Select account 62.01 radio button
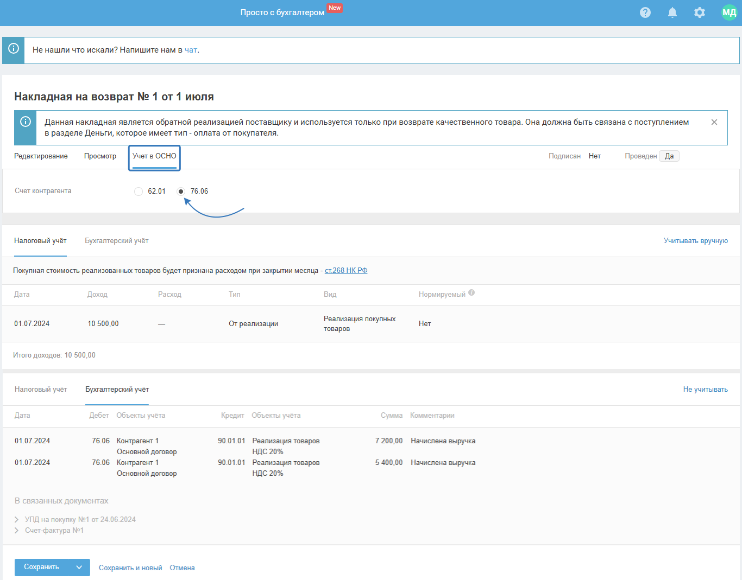742x580 pixels. tap(139, 192)
